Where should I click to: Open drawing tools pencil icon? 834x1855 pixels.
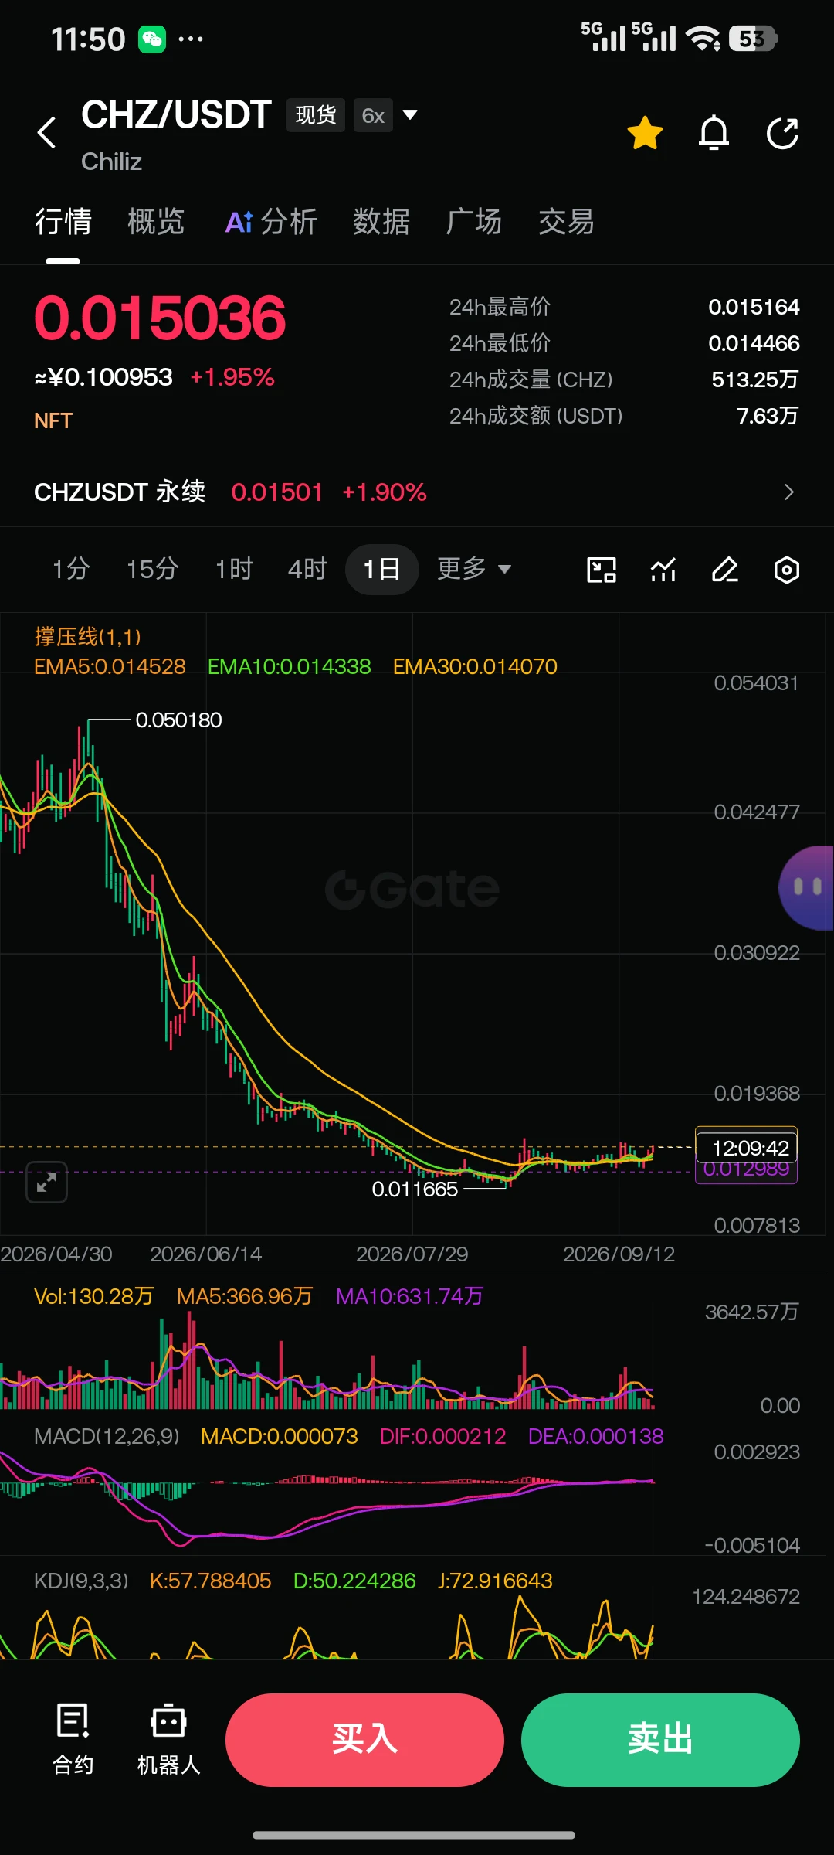(725, 570)
